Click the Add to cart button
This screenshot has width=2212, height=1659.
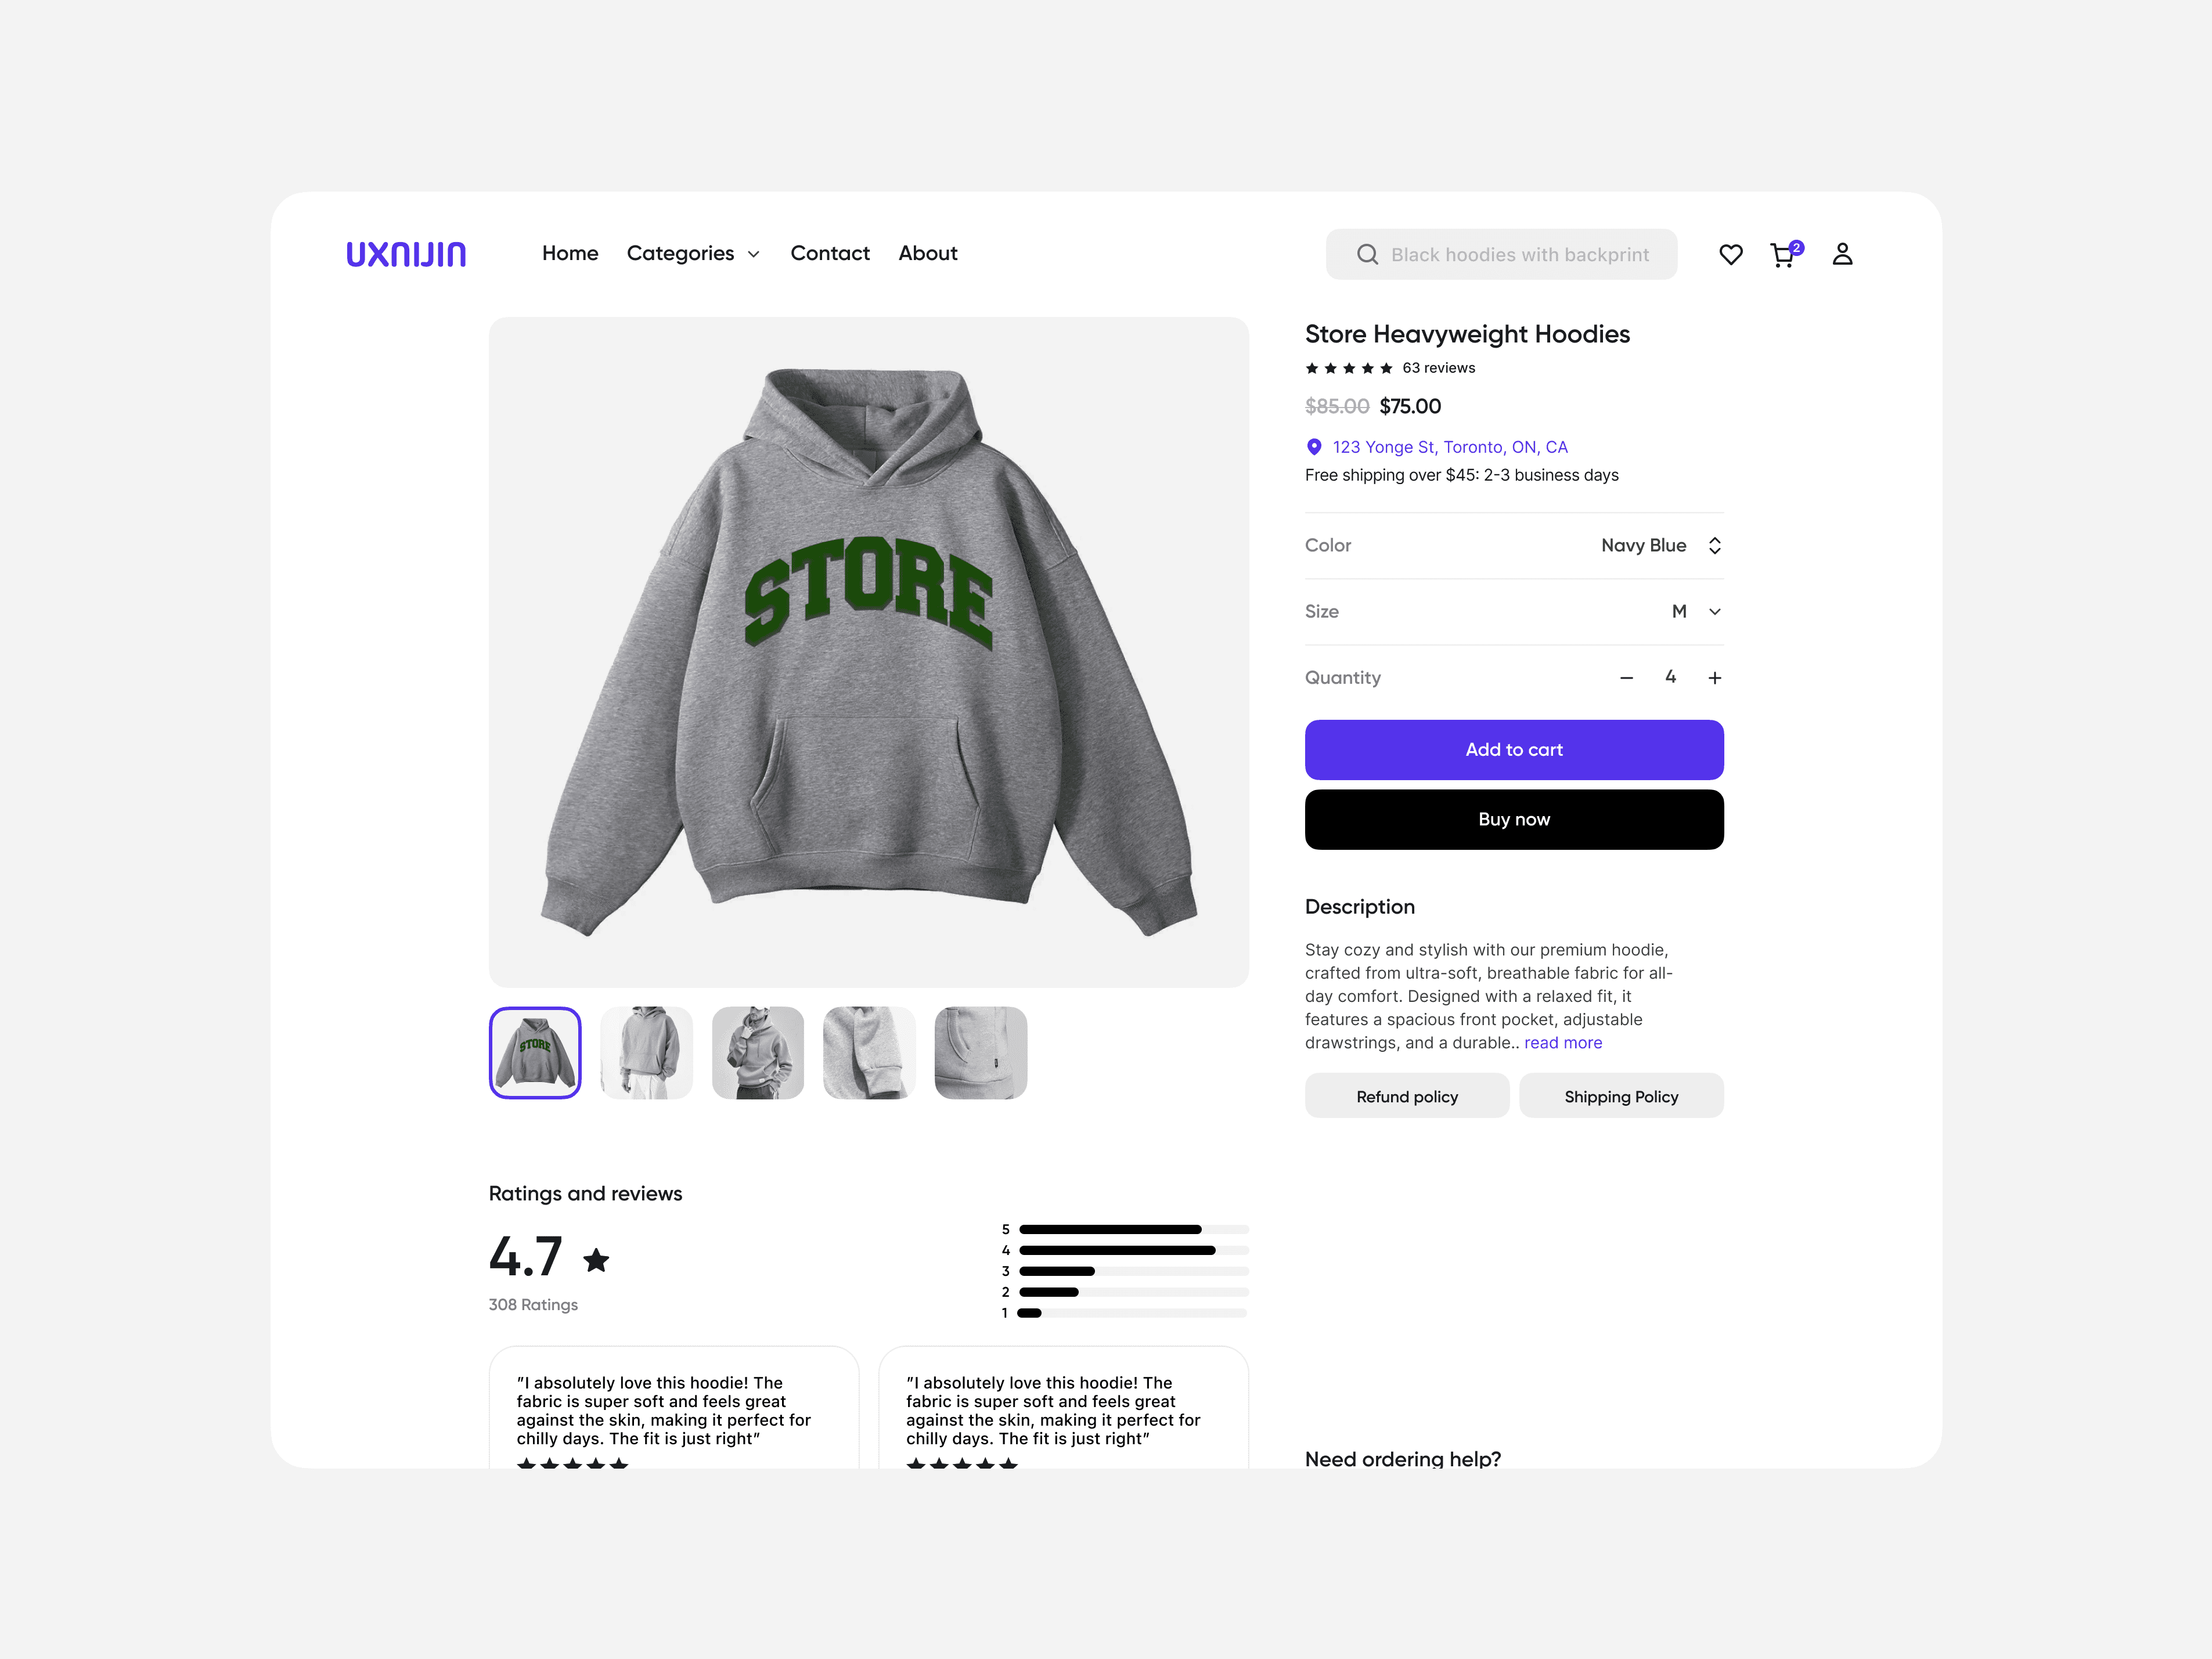pos(1514,750)
